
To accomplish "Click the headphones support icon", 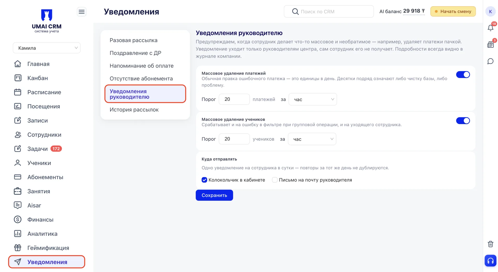I will [490, 261].
